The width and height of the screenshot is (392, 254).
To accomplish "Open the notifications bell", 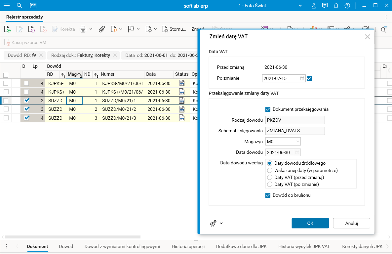I will [336, 6].
